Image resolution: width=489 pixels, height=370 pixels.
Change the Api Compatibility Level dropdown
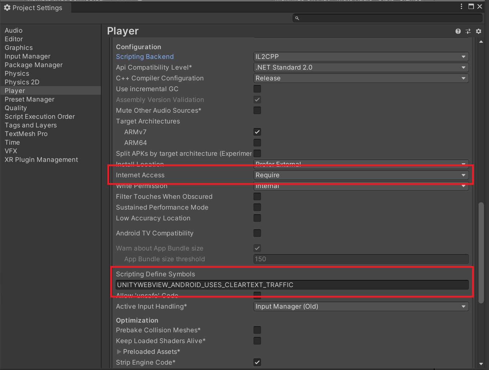pyautogui.click(x=361, y=67)
